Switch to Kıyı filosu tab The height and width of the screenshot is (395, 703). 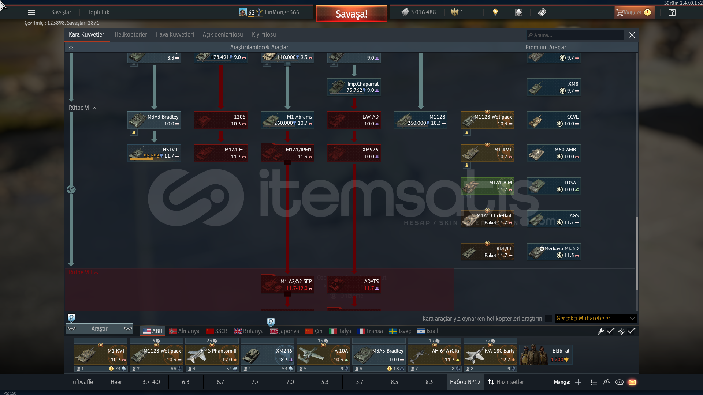tap(264, 34)
